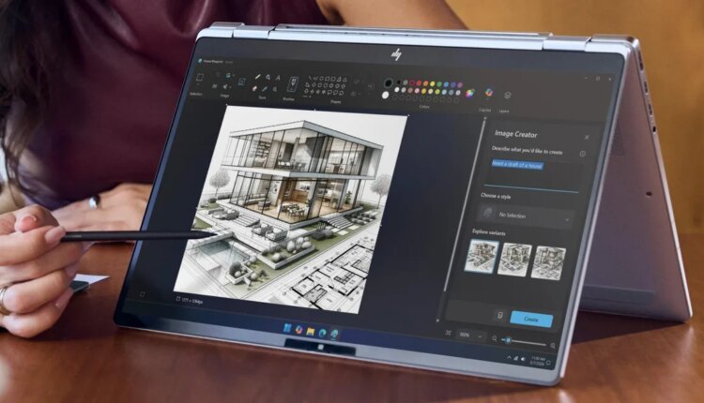Click the Copilot icon in the ribbon
The height and width of the screenshot is (403, 704).
(x=487, y=93)
